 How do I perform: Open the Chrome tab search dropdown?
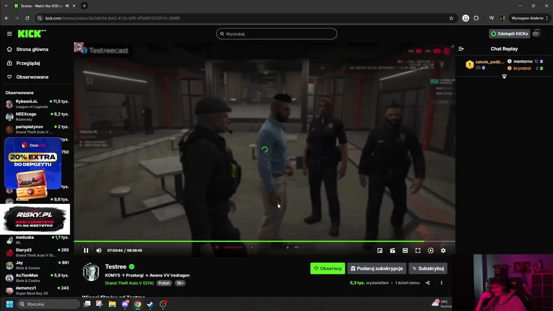tap(6, 6)
